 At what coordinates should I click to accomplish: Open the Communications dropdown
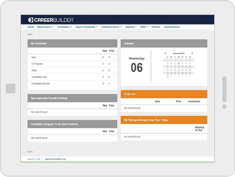pos(110,27)
